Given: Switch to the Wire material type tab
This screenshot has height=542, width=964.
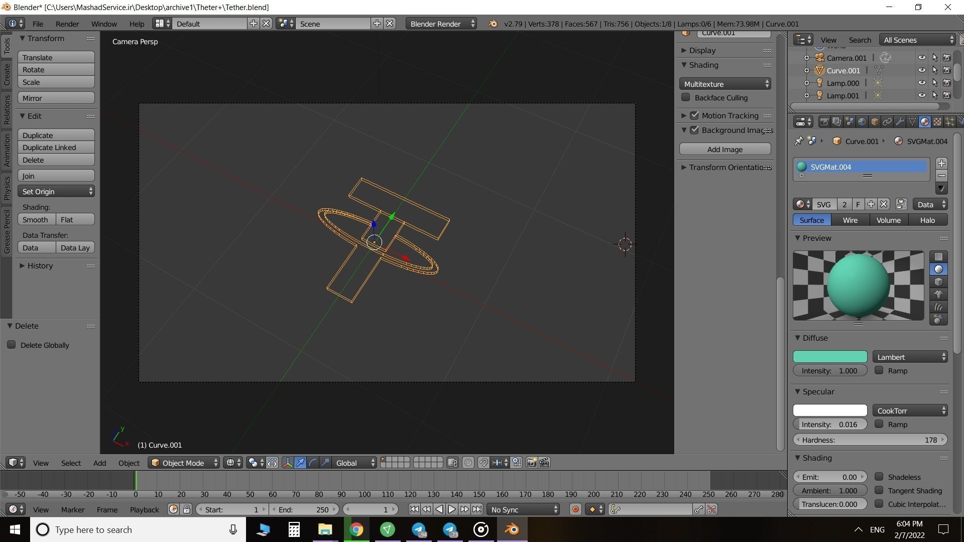Looking at the screenshot, I should coord(850,220).
